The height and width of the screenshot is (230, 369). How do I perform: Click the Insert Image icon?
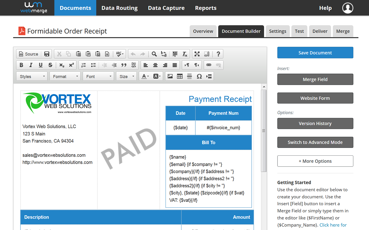click(x=170, y=76)
